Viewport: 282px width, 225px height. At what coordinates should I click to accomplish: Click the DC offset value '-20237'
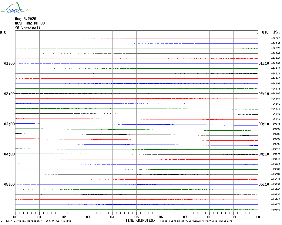(x=276, y=63)
